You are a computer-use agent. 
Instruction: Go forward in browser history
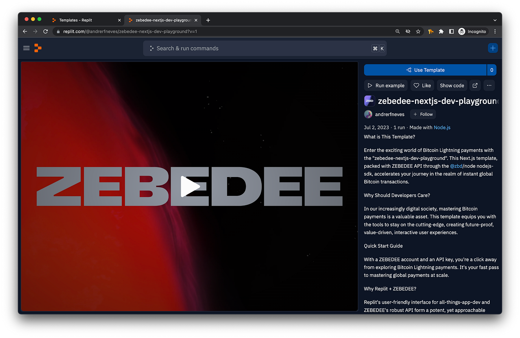[35, 31]
